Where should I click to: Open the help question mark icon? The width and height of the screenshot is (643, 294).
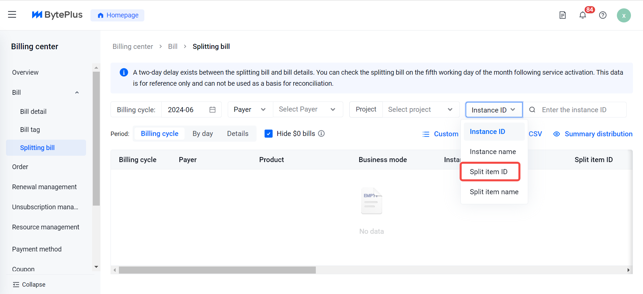tap(603, 15)
